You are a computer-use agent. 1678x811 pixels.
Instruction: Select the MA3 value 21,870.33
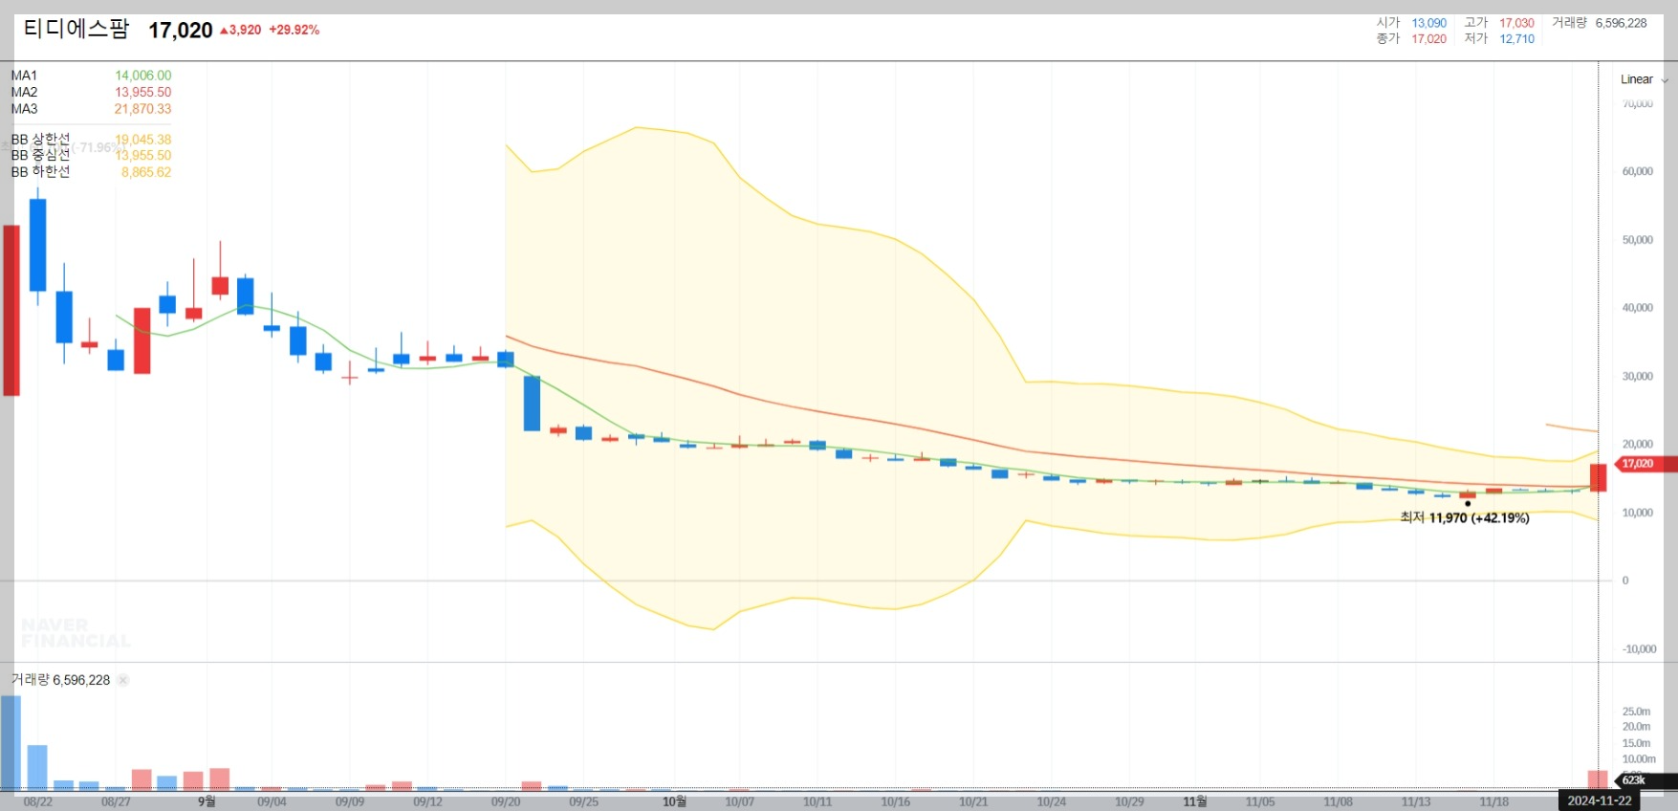143,109
